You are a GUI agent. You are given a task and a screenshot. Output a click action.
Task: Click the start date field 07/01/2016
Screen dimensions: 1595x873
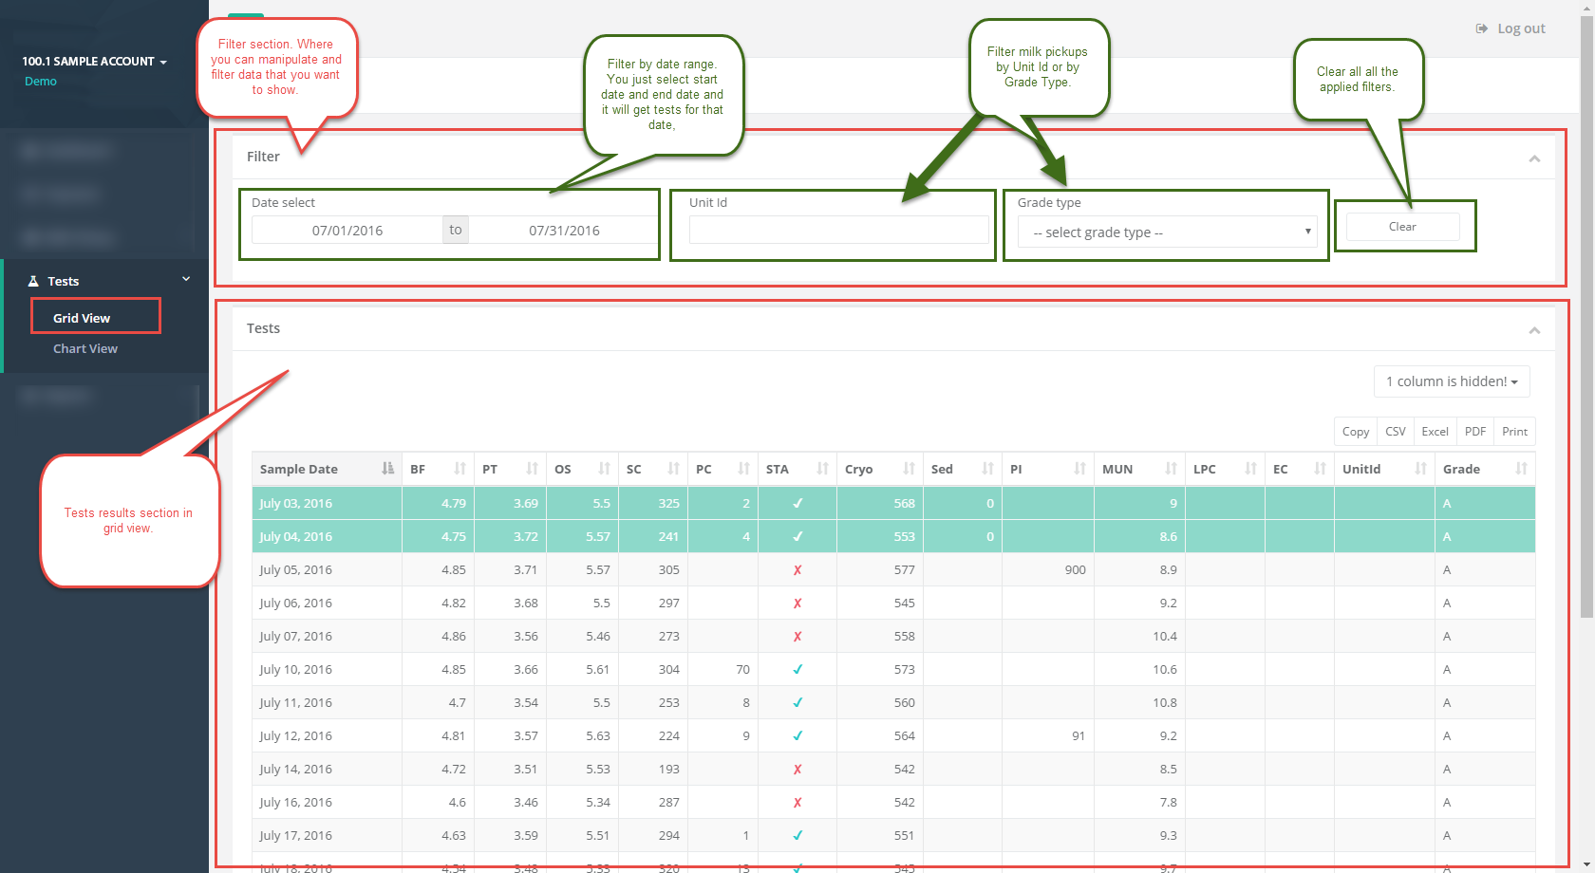point(347,231)
